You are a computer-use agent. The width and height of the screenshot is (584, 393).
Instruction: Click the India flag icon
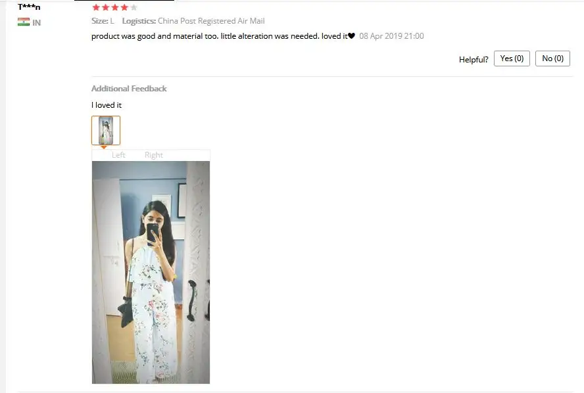[24, 22]
